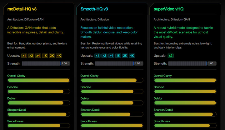This screenshot has width=225, height=130.
Task: Pick 2K upscale for Smooth-HQ v3
Action: tap(125, 56)
